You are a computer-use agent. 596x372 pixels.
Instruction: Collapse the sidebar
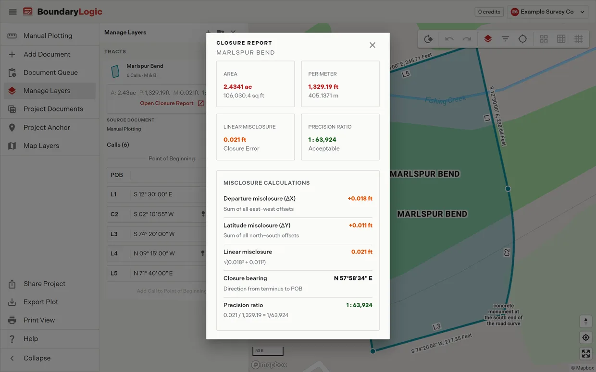[50, 358]
